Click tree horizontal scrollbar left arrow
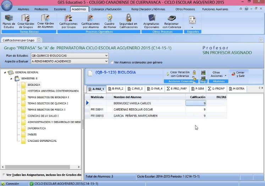Image resolution: width=265 pixels, height=186 pixels. click(x=3, y=167)
